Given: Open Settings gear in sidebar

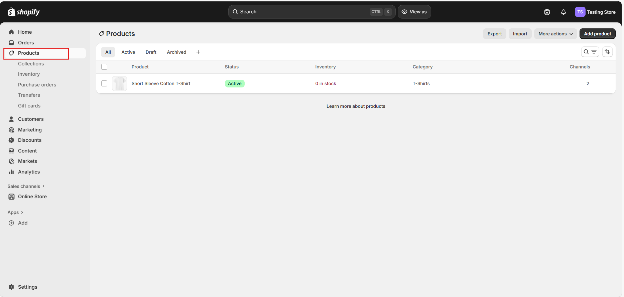Looking at the screenshot, I should [11, 287].
